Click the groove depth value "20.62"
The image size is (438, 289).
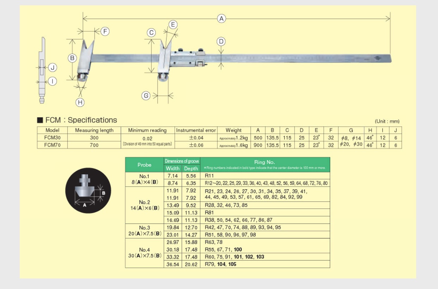point(191,264)
